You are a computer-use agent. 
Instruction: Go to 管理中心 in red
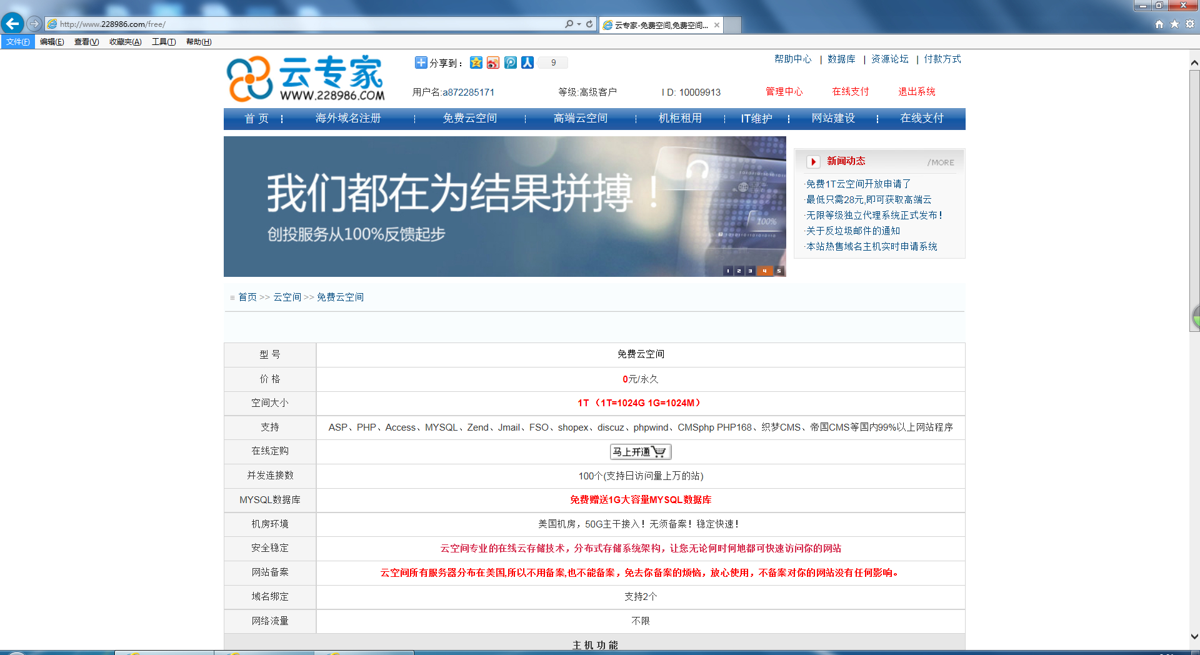point(784,92)
